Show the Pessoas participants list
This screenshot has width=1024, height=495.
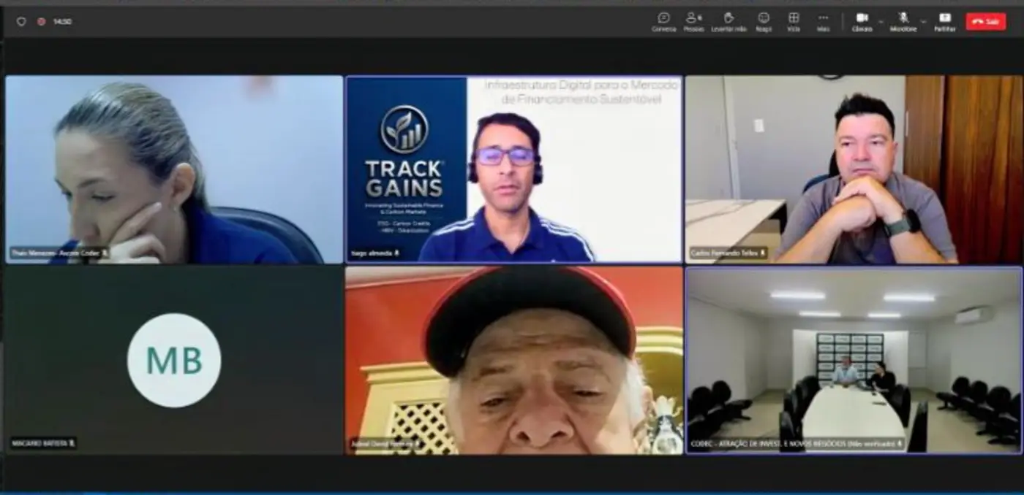pos(693,21)
